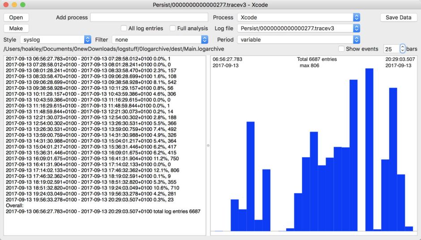Click the Open button
Viewport: 421px width, 240px height.
(16, 17)
